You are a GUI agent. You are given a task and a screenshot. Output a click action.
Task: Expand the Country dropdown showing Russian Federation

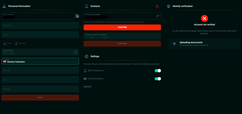[40, 61]
